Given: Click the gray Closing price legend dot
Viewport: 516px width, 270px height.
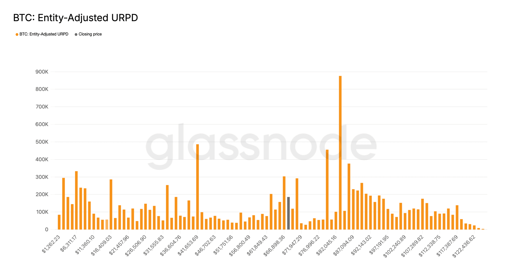Looking at the screenshot, I should pos(76,34).
